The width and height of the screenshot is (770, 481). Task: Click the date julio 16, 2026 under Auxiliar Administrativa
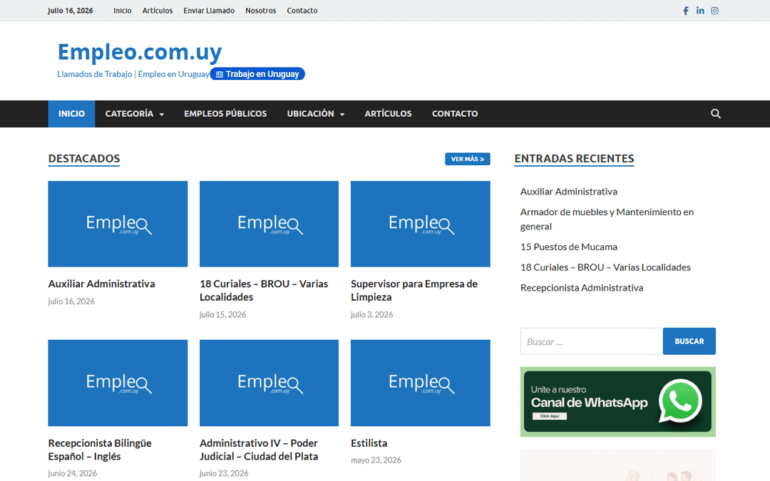point(71,301)
